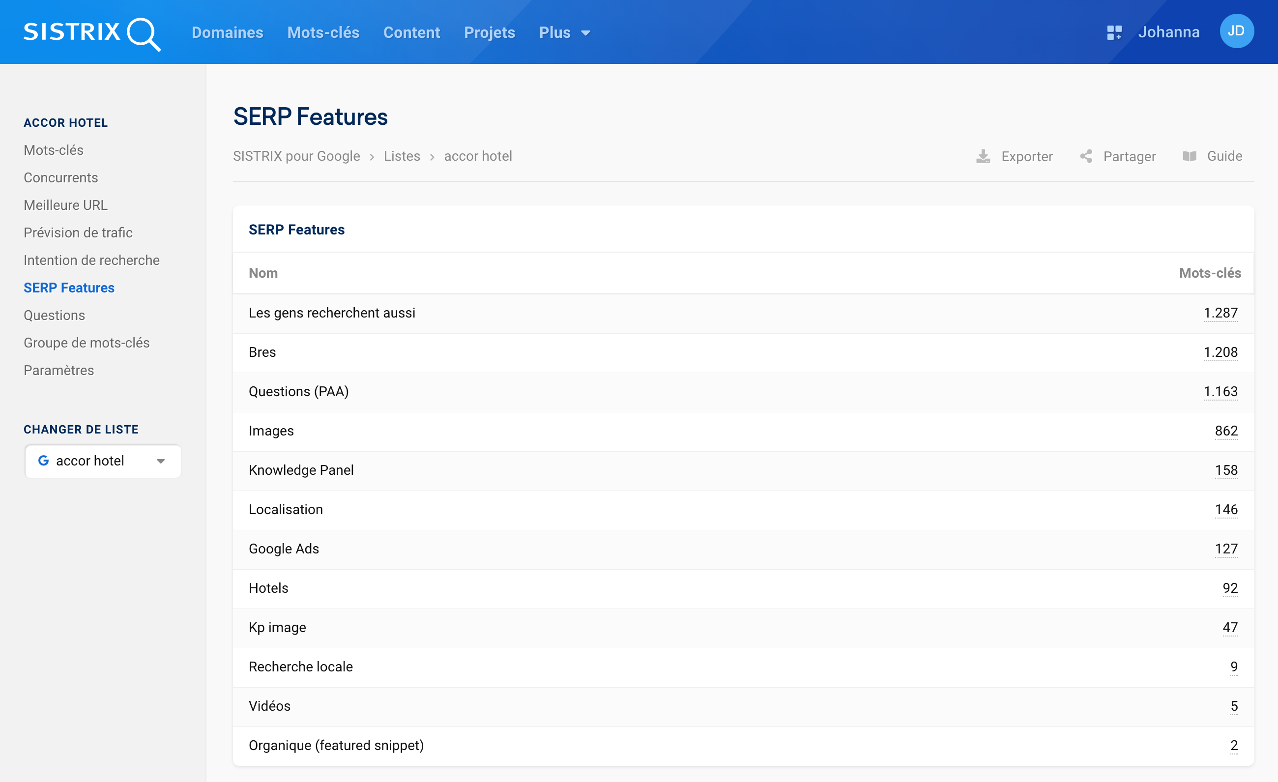Click the 5 keyword count for Vidéos
This screenshot has width=1278, height=782.
pos(1234,706)
